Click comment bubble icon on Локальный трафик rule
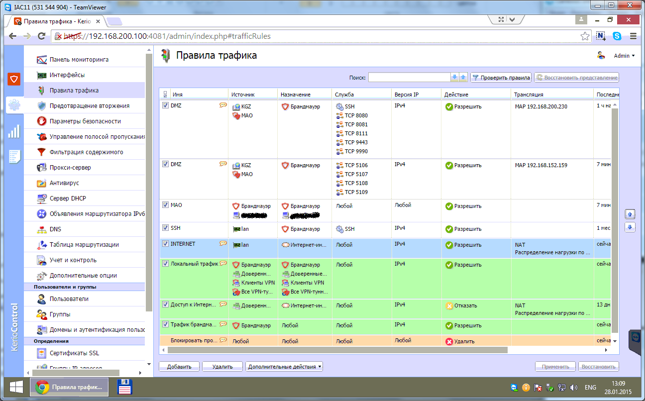The image size is (645, 401). [223, 263]
